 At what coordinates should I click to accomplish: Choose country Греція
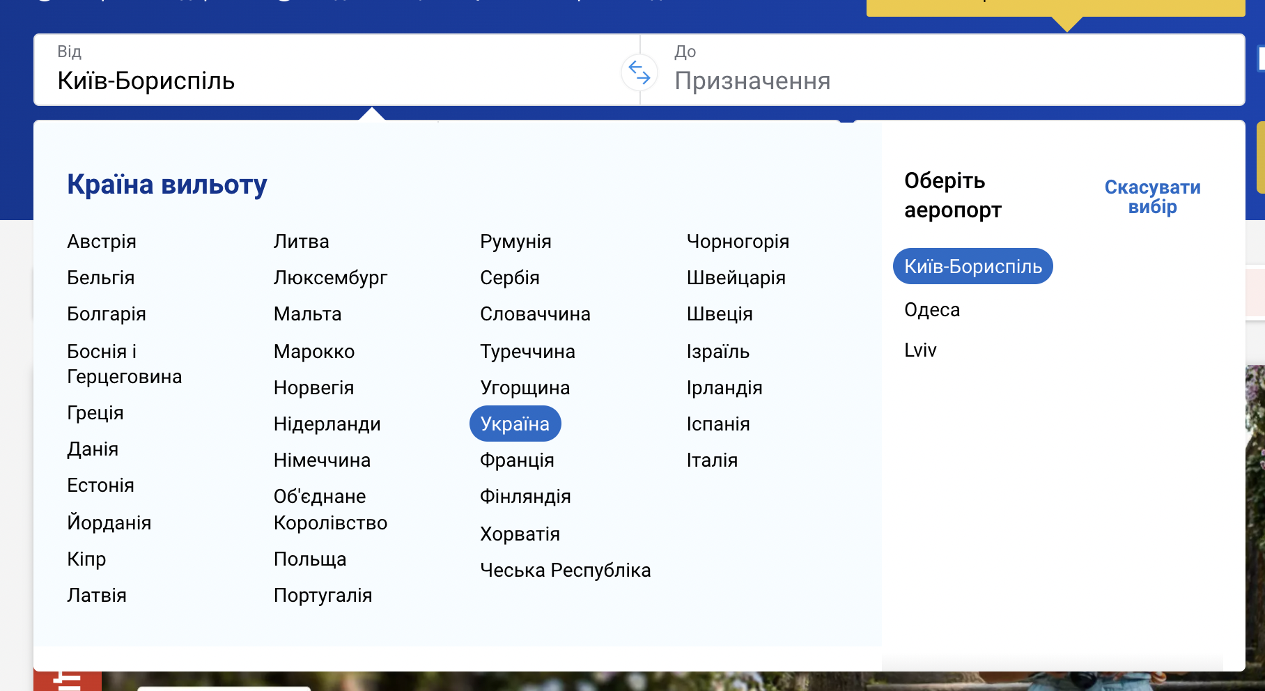click(x=95, y=413)
